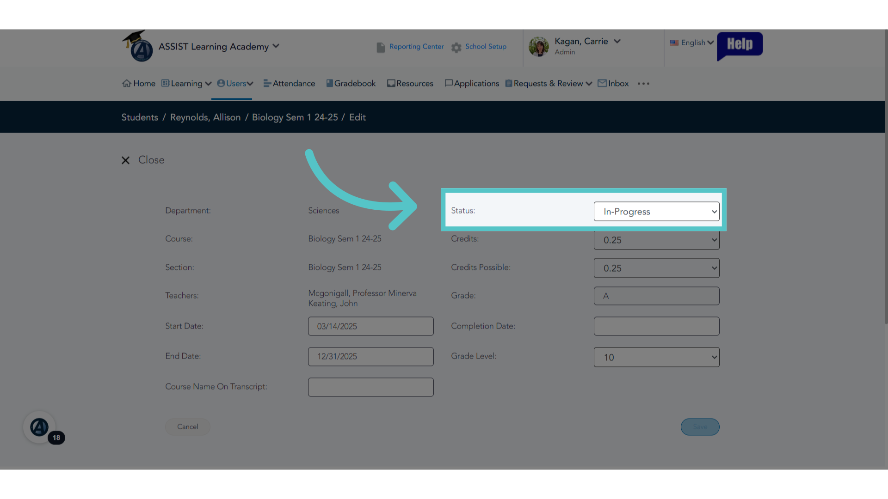Click the Completion Date input field
The height and width of the screenshot is (499, 888).
656,326
